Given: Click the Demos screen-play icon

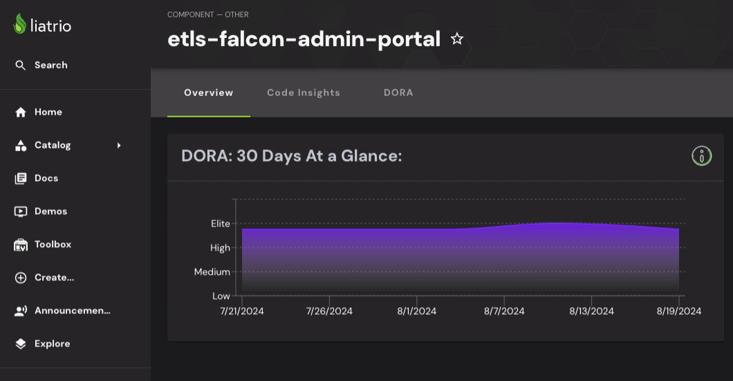Looking at the screenshot, I should point(21,212).
